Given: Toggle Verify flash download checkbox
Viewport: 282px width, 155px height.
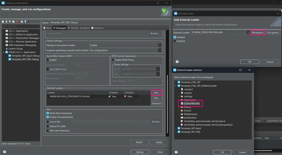Looking at the screenshot, I should click(48, 113).
